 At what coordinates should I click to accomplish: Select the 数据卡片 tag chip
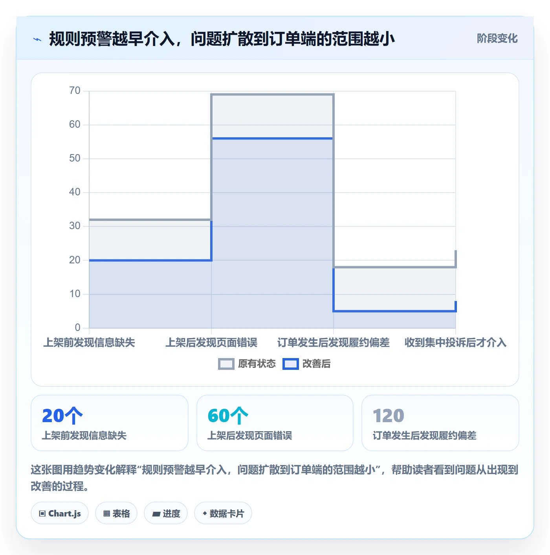click(223, 513)
